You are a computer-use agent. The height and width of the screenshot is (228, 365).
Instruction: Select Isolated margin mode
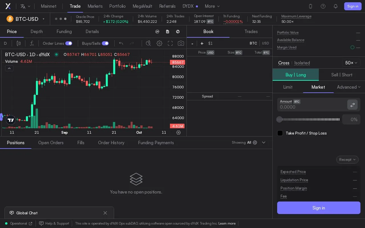[x=302, y=63]
